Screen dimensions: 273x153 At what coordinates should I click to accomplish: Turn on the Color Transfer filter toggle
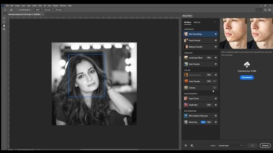[x=215, y=81]
